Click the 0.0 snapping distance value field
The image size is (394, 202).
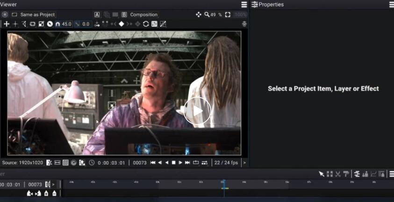pyautogui.click(x=86, y=24)
